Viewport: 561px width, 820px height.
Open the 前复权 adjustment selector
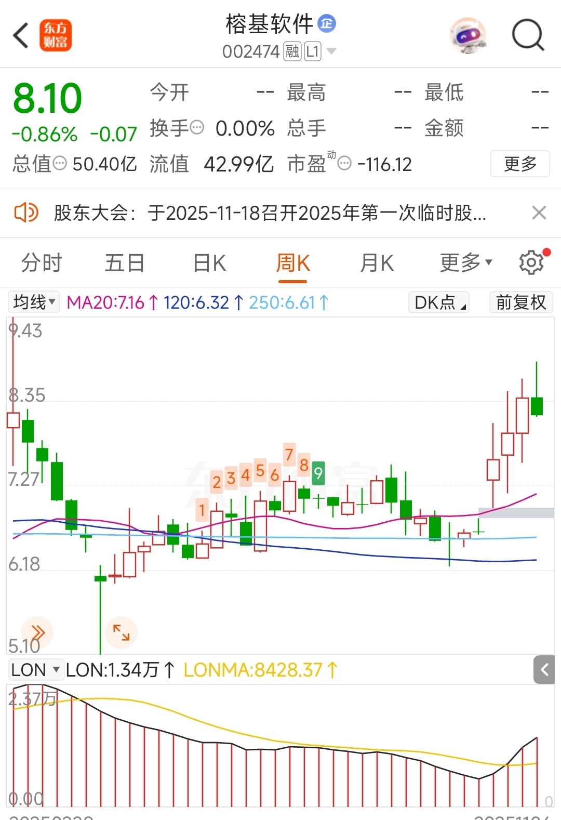[x=521, y=302]
